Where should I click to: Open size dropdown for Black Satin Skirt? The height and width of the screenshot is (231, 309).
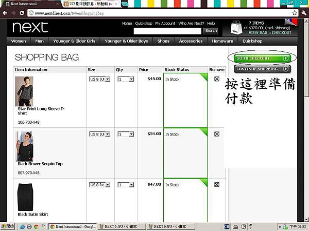[x=100, y=185]
